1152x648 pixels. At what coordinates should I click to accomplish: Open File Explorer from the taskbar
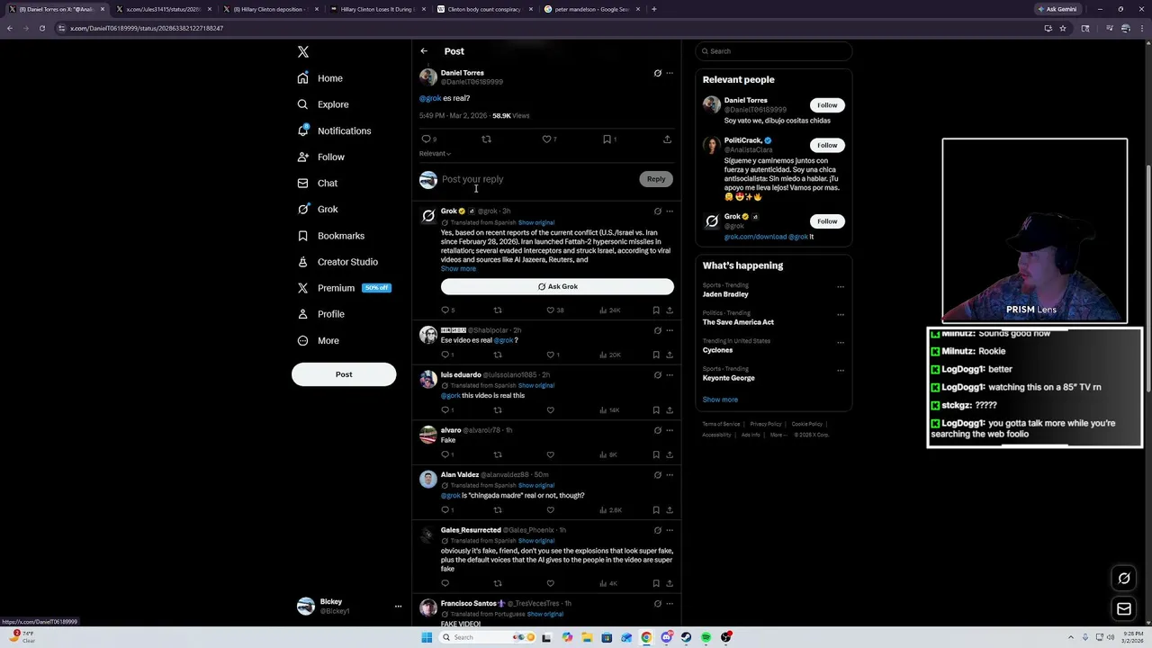point(587,637)
